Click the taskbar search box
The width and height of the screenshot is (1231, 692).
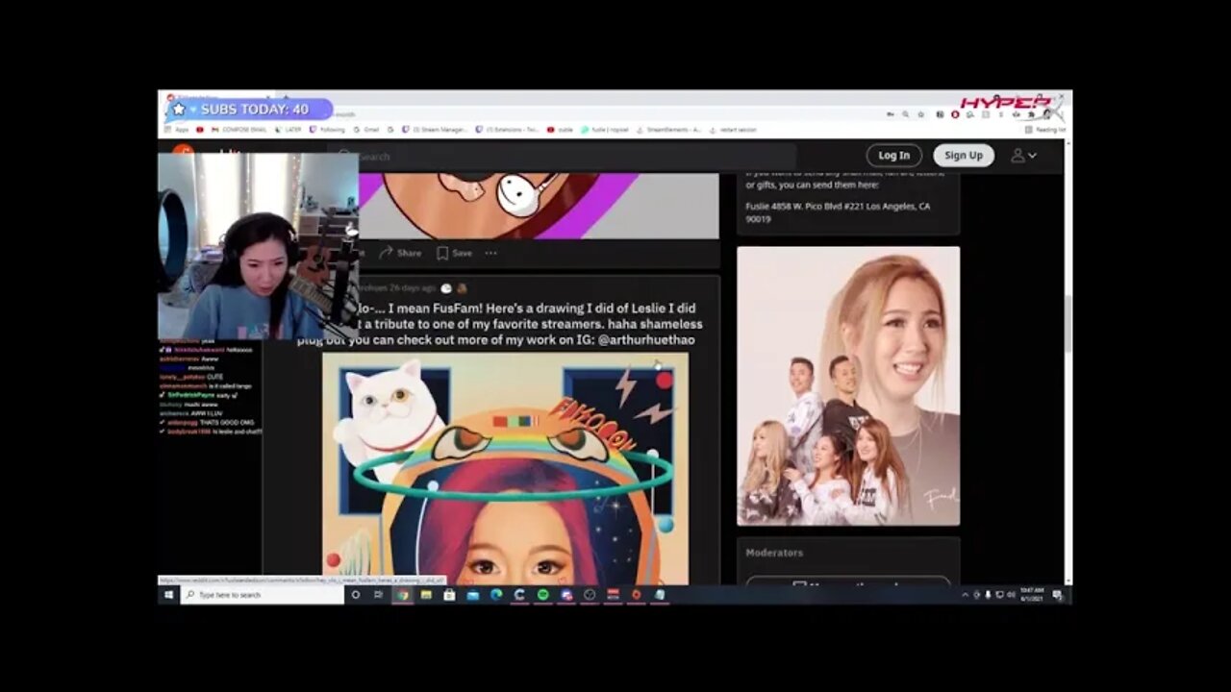pyautogui.click(x=262, y=595)
